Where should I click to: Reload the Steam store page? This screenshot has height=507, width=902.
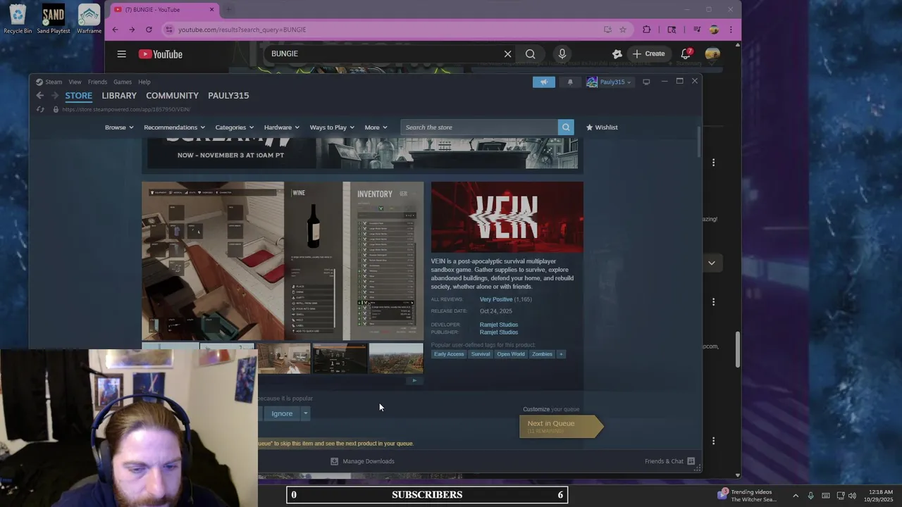click(40, 109)
